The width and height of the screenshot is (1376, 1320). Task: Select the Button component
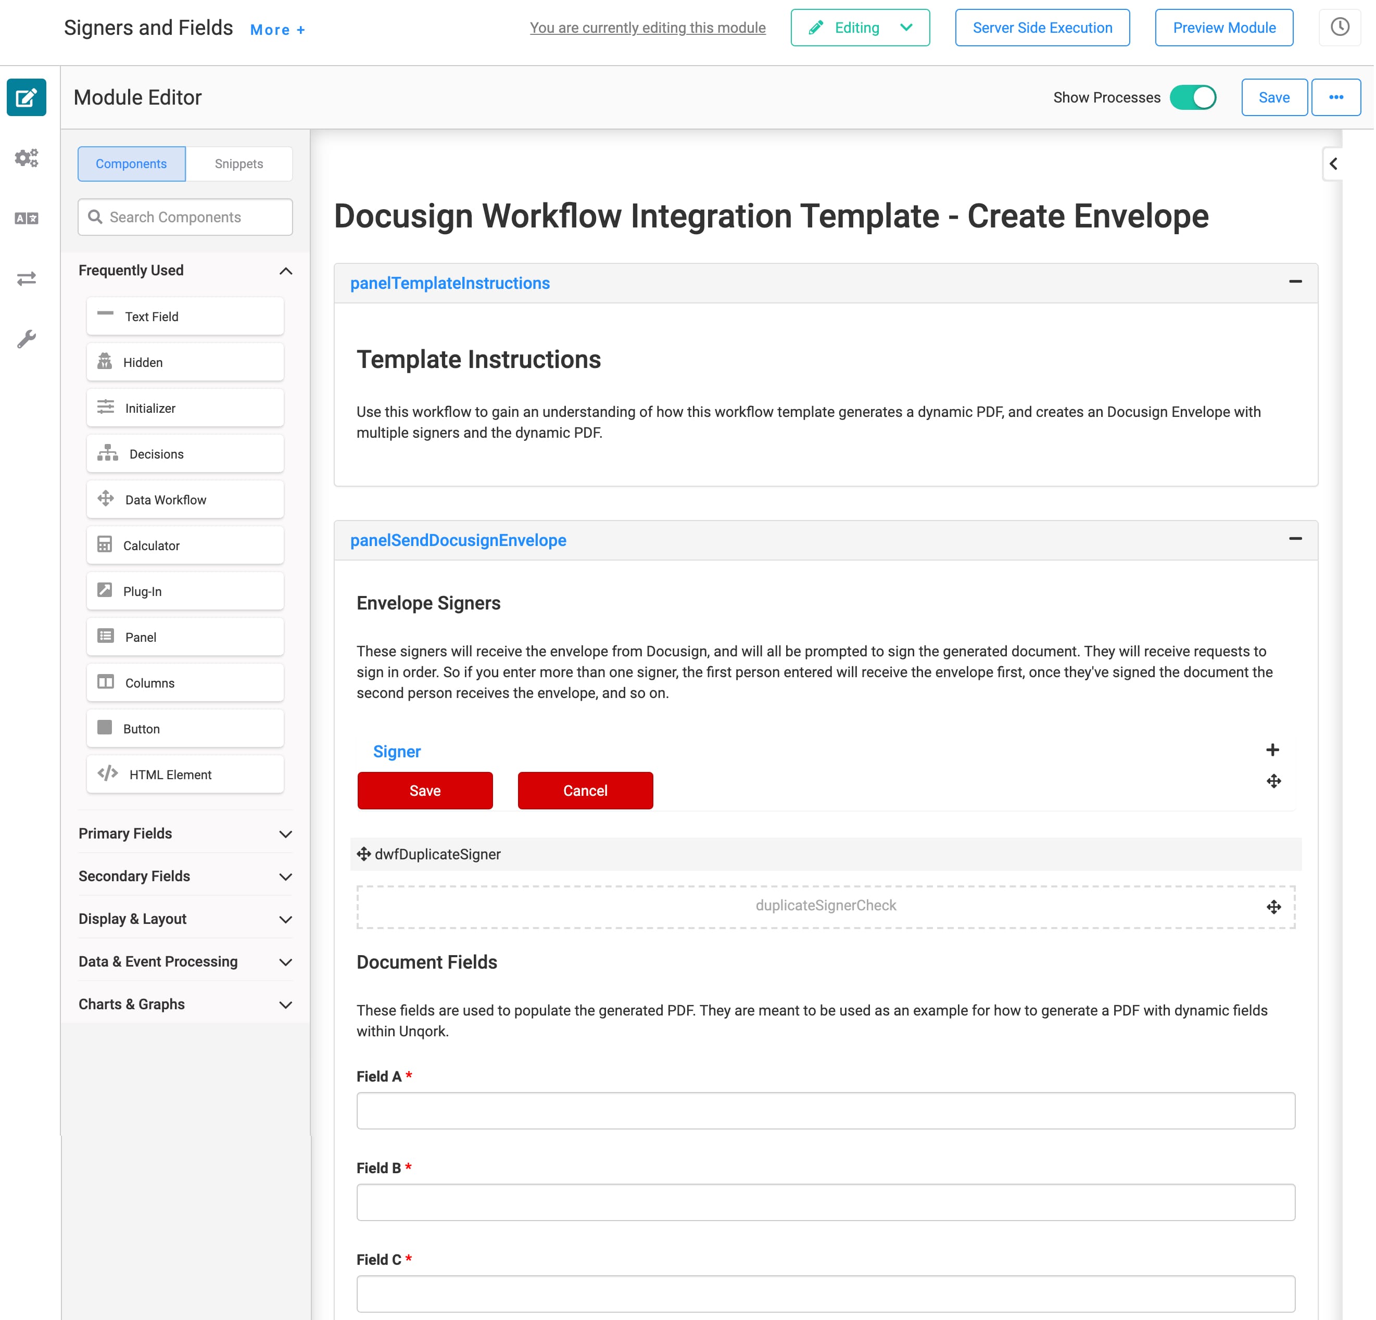point(185,729)
